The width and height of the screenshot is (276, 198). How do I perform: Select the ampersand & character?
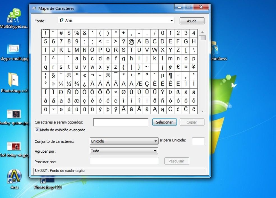[x=84, y=33]
